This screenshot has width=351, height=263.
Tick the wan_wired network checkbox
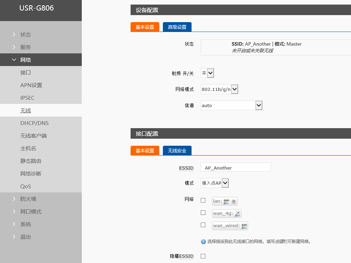[x=203, y=225]
